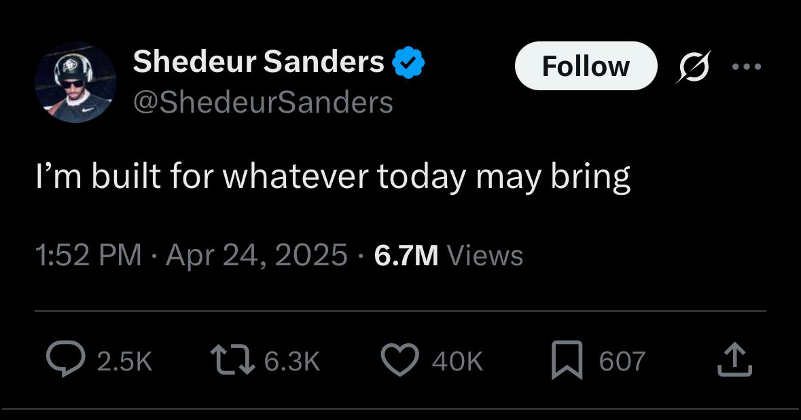Click the 607 bookmarks count
The width and height of the screenshot is (801, 420).
point(622,362)
